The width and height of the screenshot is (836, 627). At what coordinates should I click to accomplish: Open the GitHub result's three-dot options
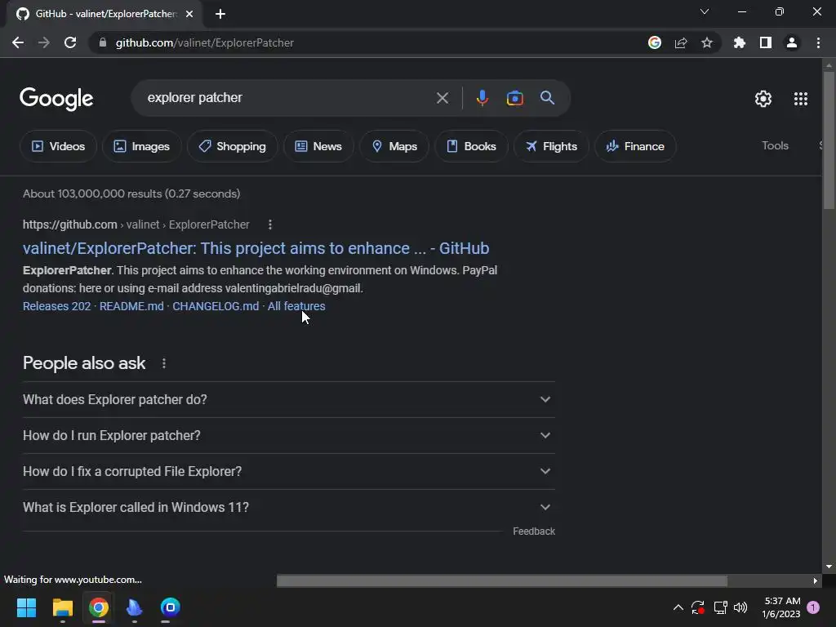[270, 225]
